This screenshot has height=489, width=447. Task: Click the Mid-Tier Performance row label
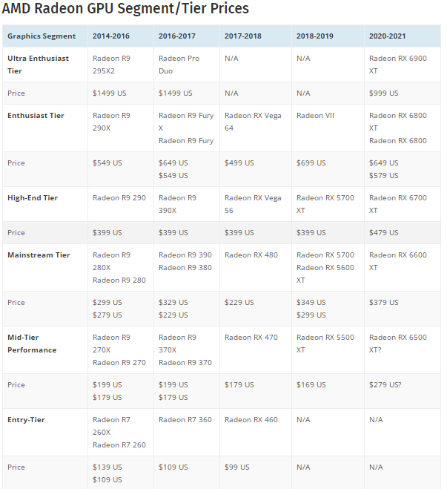(32, 344)
